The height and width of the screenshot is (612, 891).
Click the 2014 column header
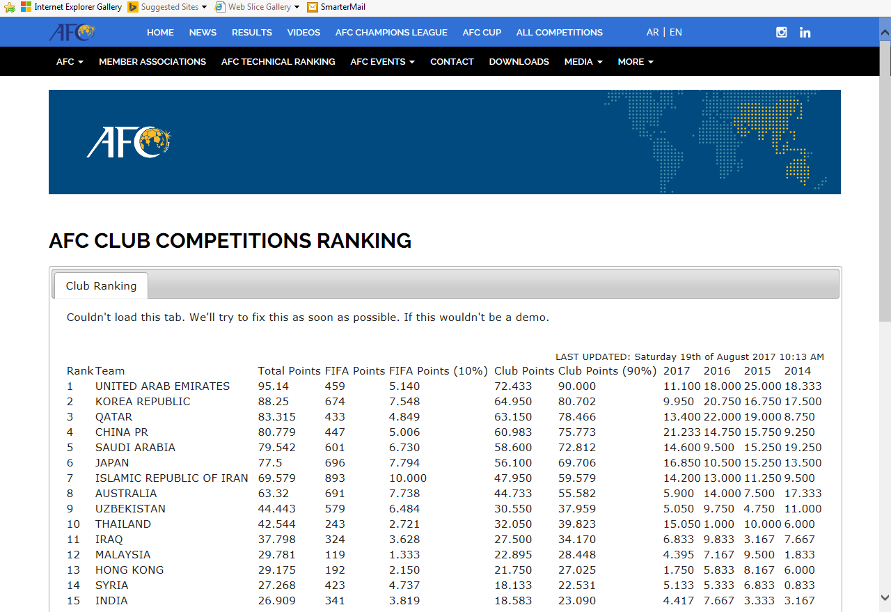[x=798, y=370]
